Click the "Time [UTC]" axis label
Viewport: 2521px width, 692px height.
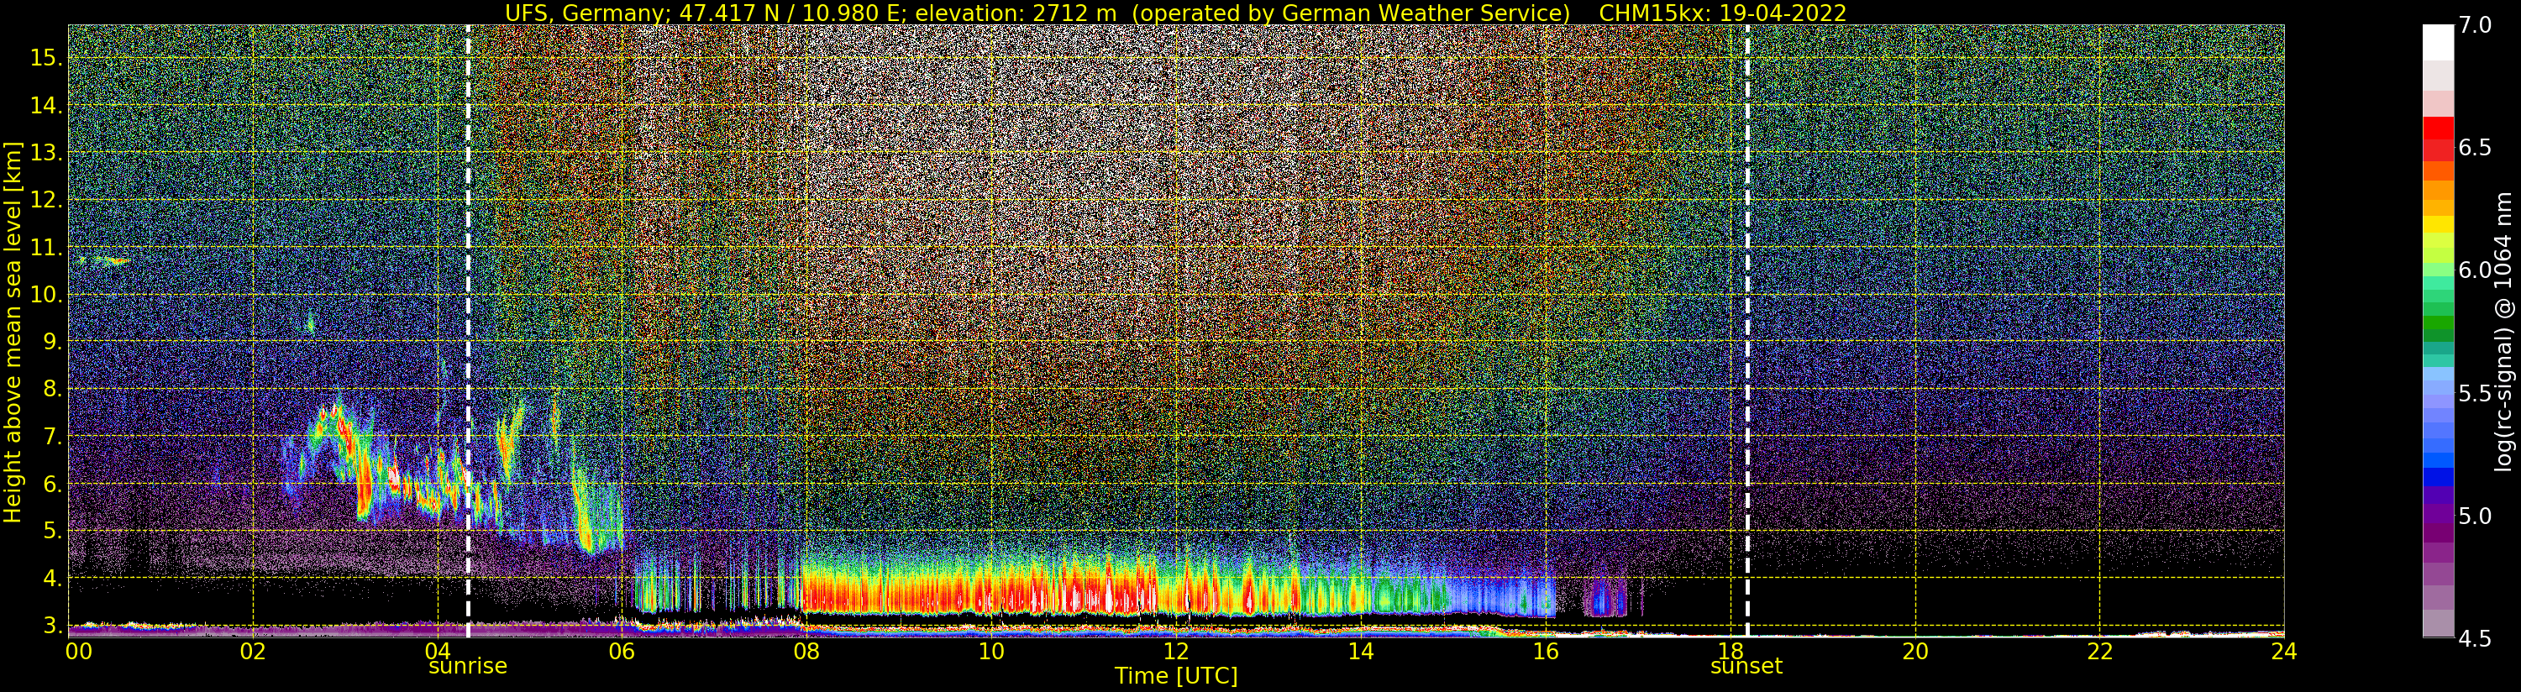1175,676
